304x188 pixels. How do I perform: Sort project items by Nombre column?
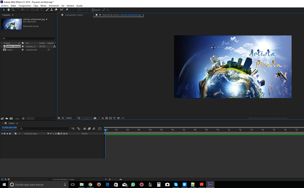click(7, 43)
